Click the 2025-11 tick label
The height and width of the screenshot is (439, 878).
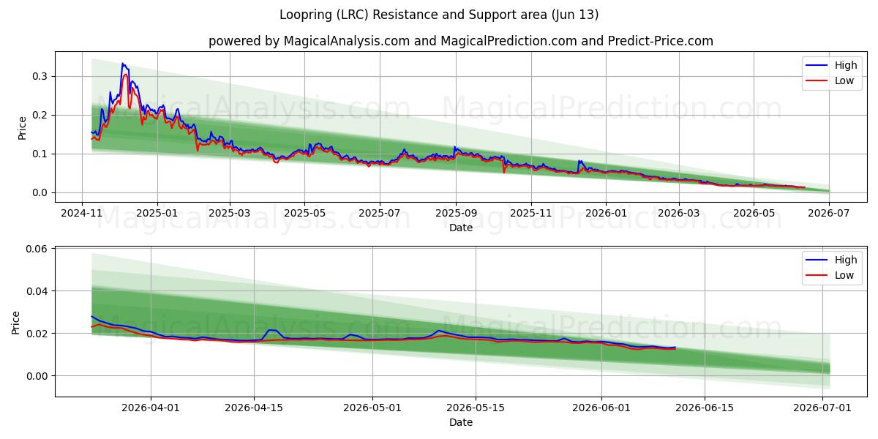(531, 213)
